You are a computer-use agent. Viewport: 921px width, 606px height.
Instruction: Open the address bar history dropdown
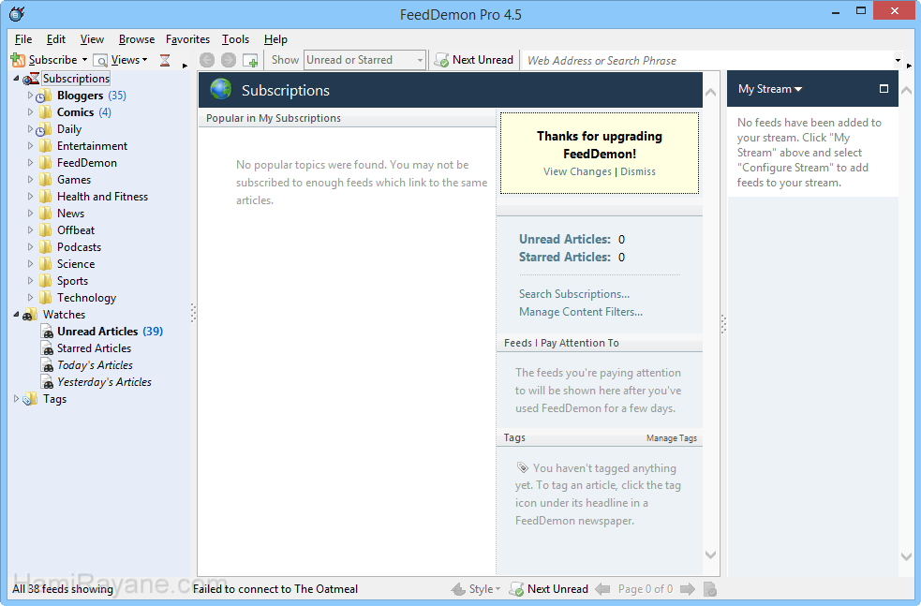[898, 60]
